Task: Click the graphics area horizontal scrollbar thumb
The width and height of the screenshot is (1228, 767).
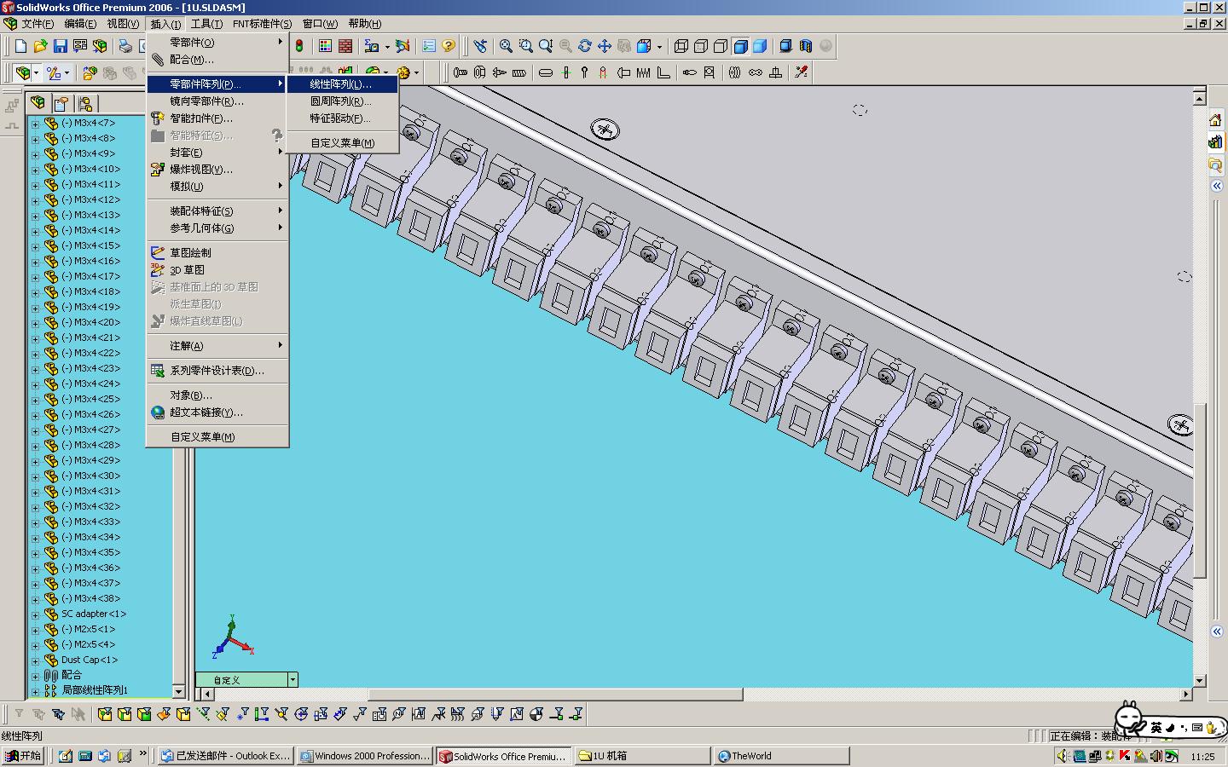Action: click(x=555, y=695)
